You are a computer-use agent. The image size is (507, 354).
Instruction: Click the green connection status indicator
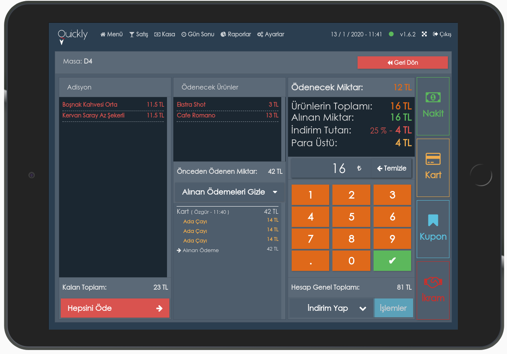pos(392,34)
